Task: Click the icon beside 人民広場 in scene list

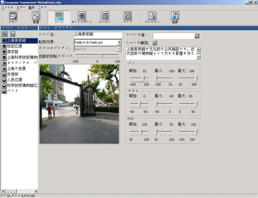Action: coord(4,80)
